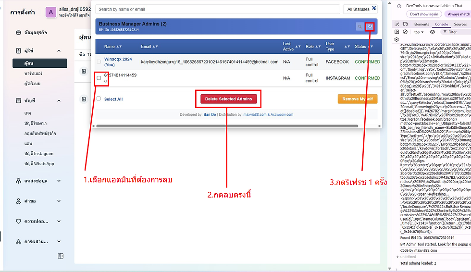Click the Delete Selected Admins button

[229, 99]
